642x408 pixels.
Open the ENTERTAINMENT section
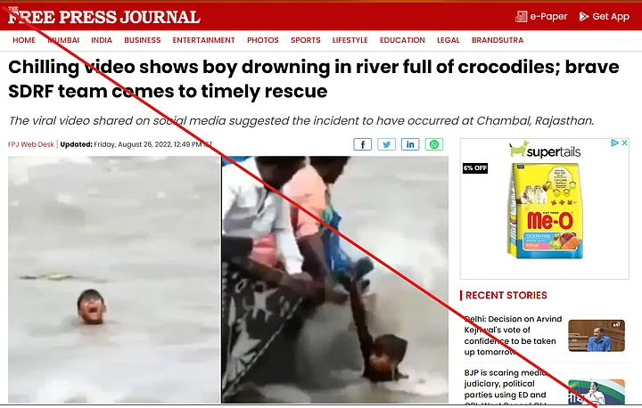[203, 40]
